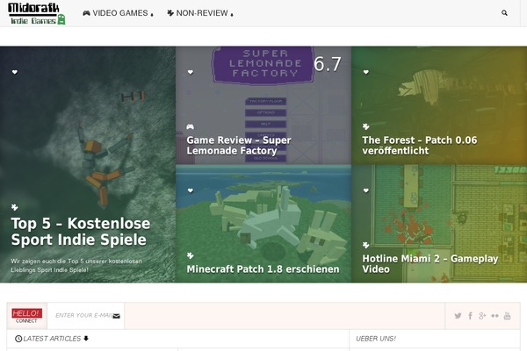Click puzzle category icon on Hotline Miami 2 tile
This screenshot has width=527, height=351.
tap(366, 245)
